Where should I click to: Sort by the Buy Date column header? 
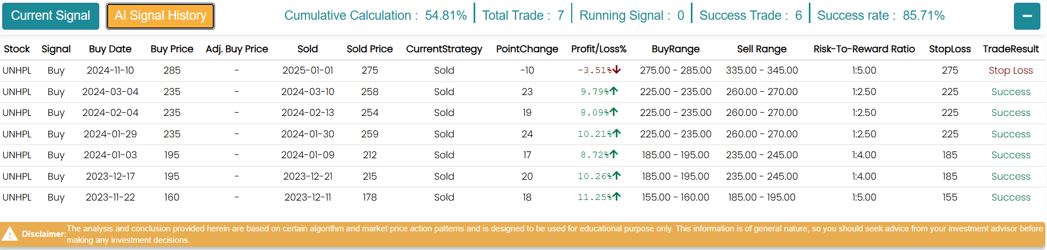click(110, 49)
